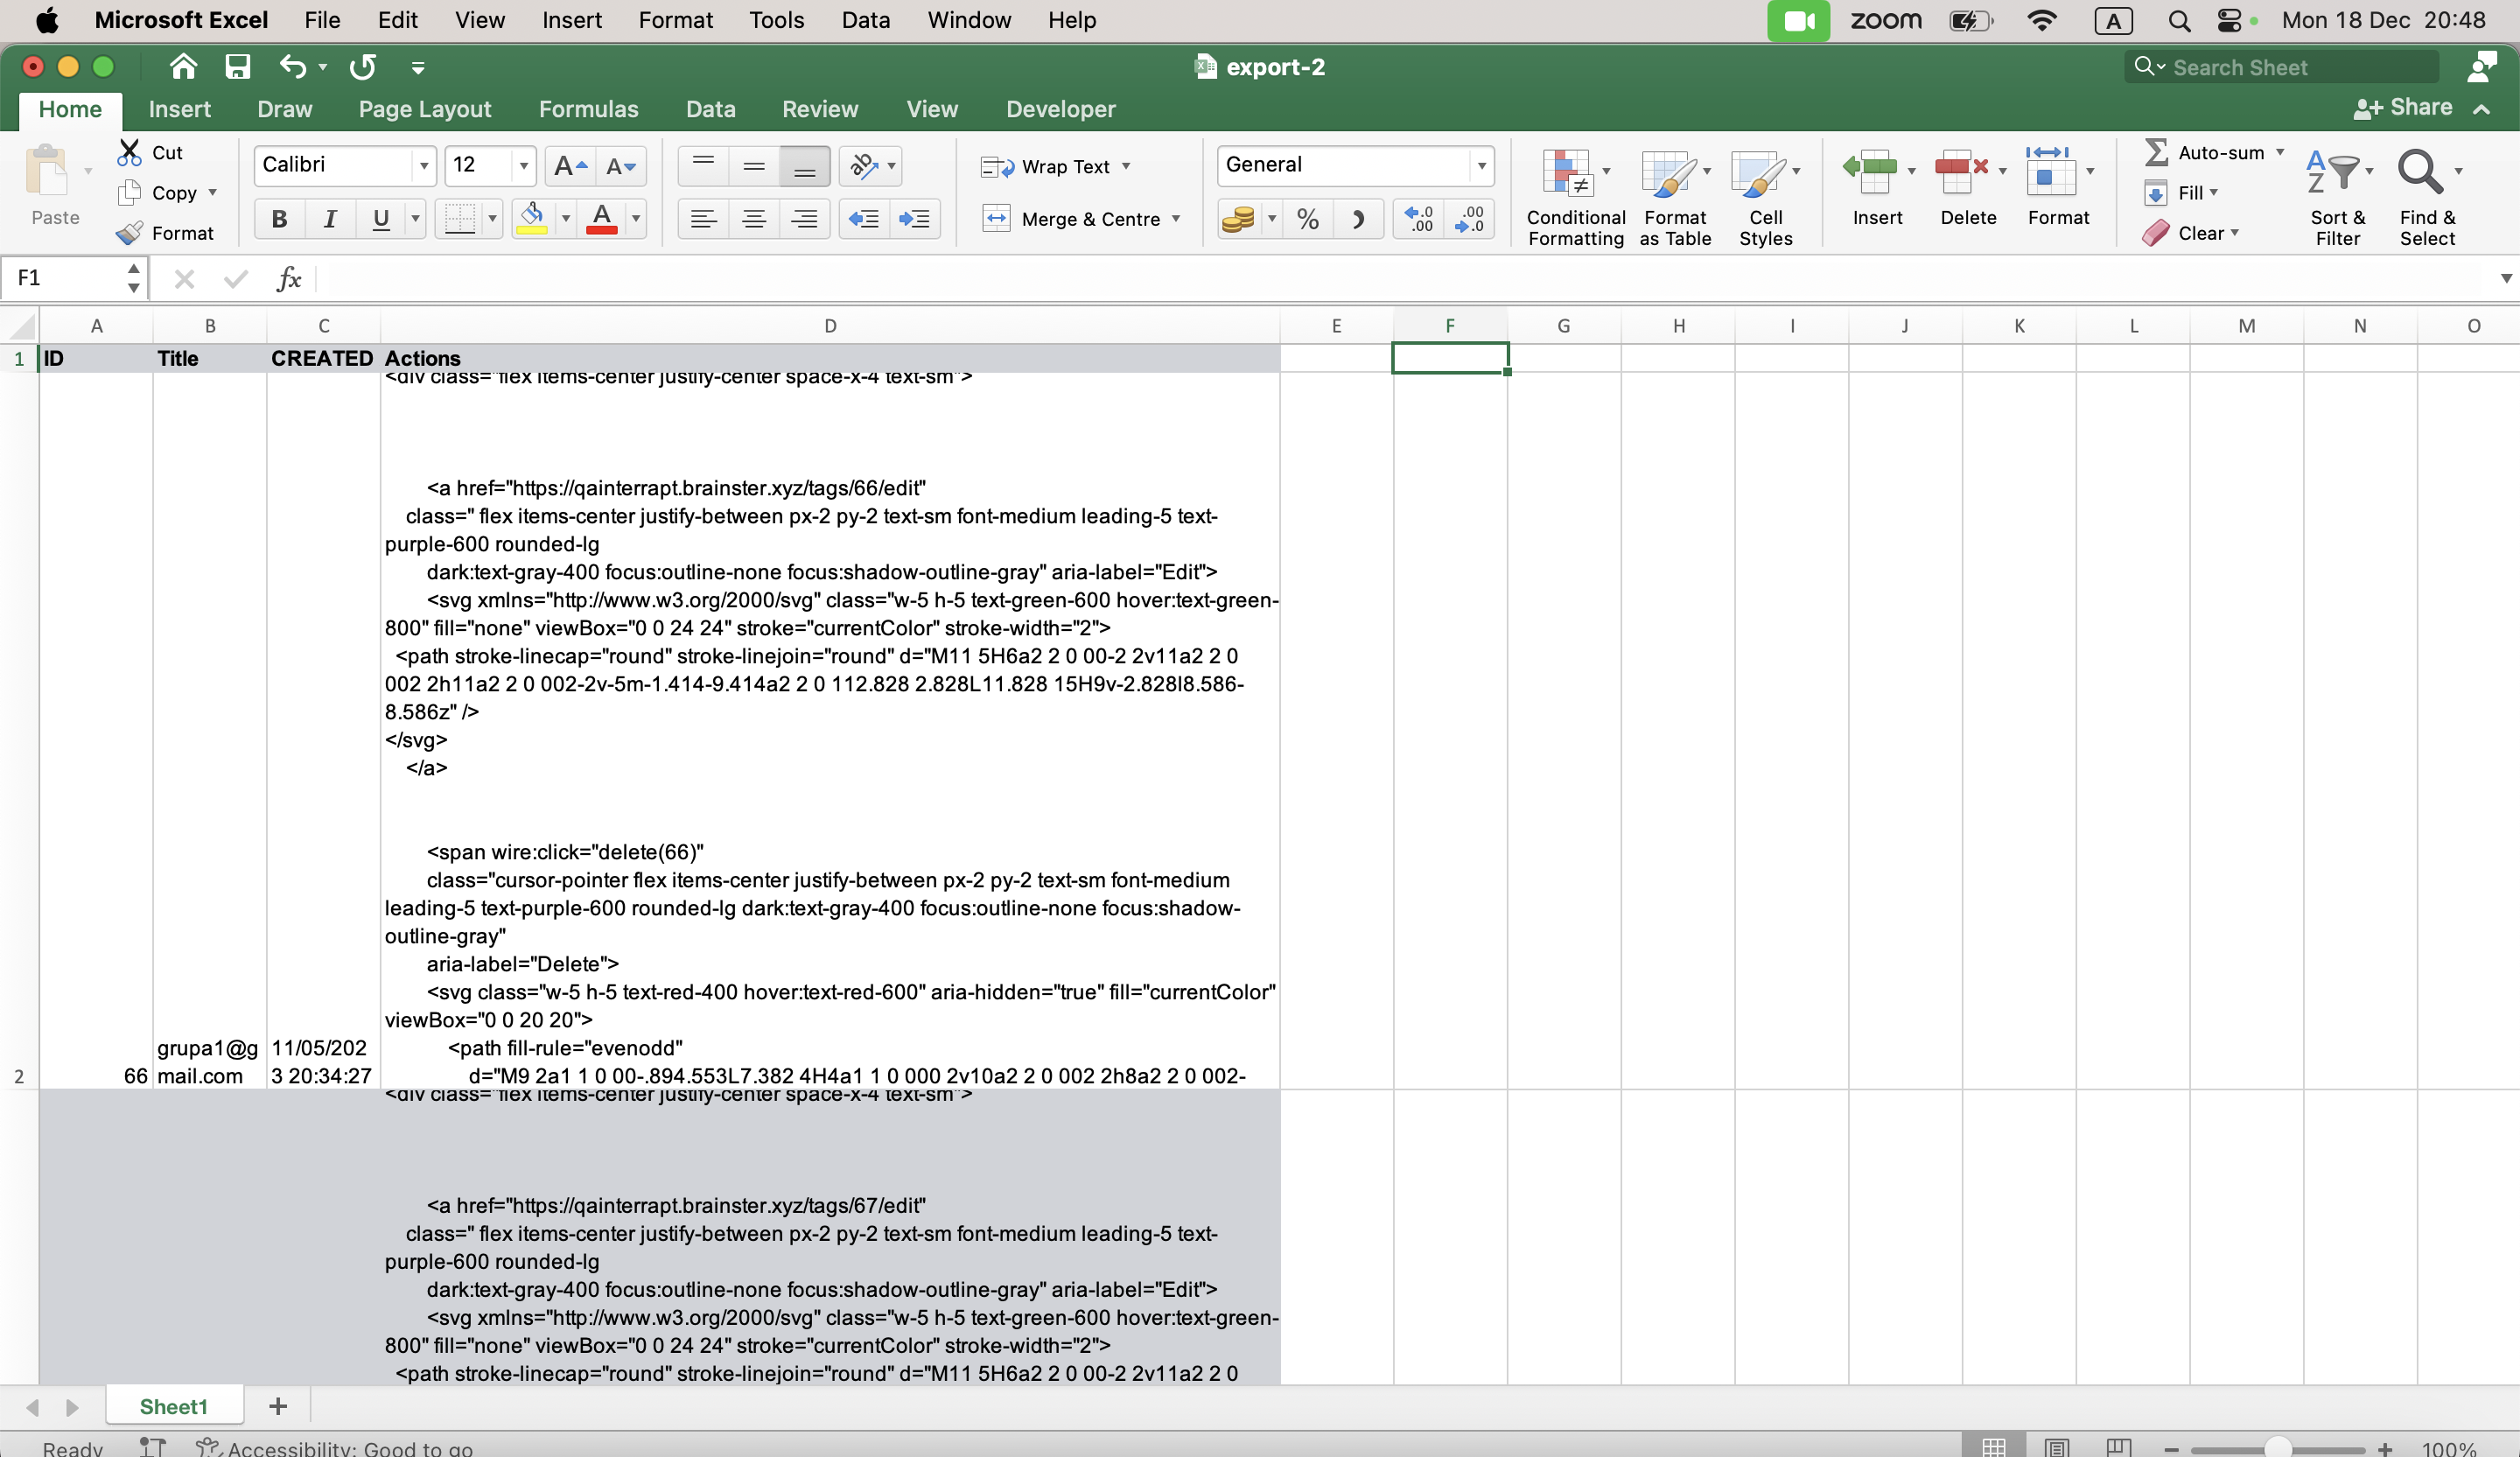Click the Increase Font Size icon
The width and height of the screenshot is (2520, 1457).
570,166
